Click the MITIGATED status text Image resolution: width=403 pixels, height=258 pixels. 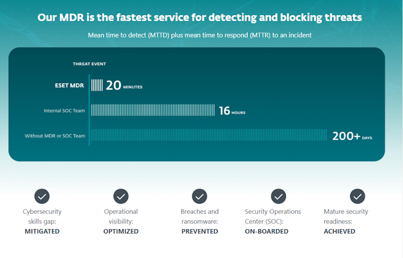click(42, 232)
